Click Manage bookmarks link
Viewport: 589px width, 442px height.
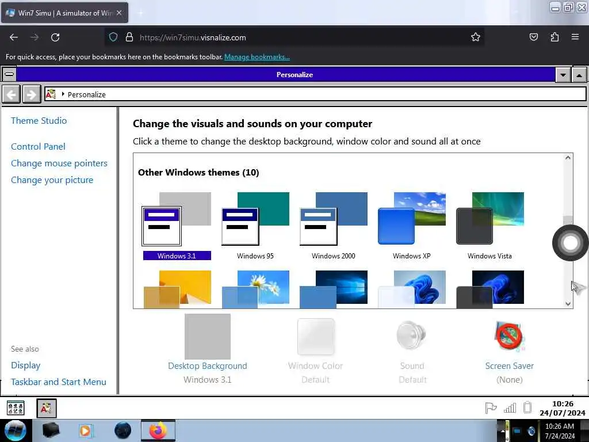pyautogui.click(x=257, y=57)
